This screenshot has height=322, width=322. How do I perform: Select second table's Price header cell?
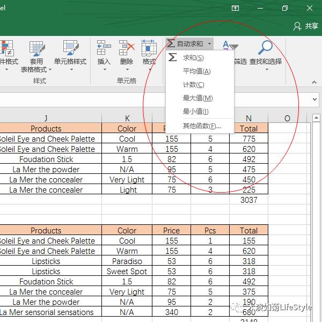click(172, 230)
